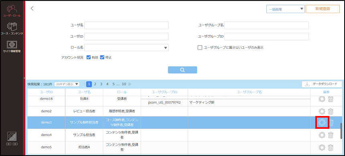Open the 20件ずつ表示 page size dropdown
345x156 pixels.
point(67,84)
